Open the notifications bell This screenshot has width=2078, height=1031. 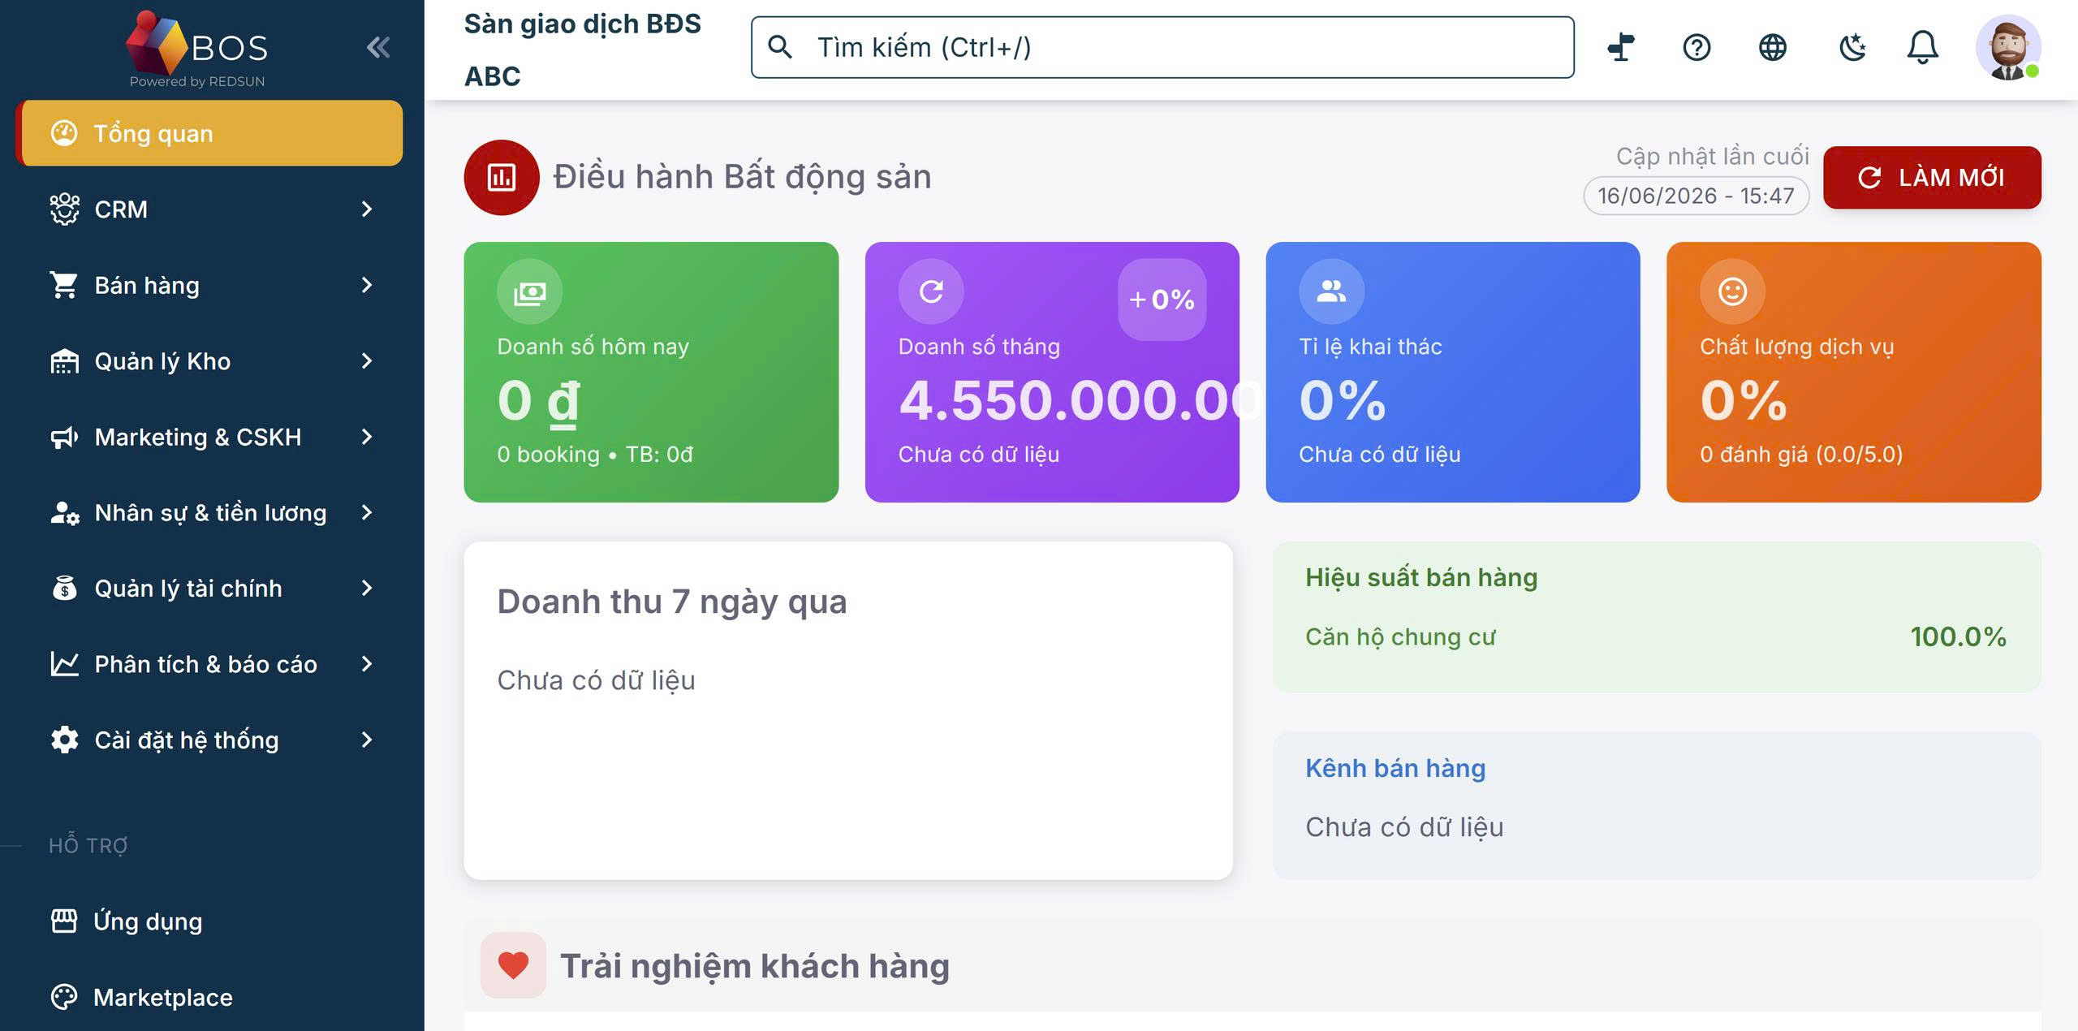(x=1922, y=48)
